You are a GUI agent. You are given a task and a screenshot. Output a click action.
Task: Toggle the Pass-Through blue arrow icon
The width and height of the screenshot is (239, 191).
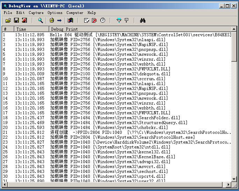(59, 20)
